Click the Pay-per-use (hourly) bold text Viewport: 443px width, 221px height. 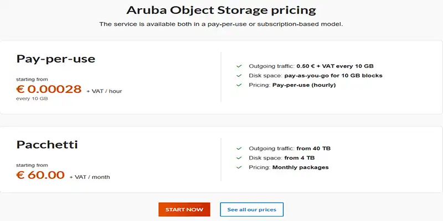coord(304,85)
